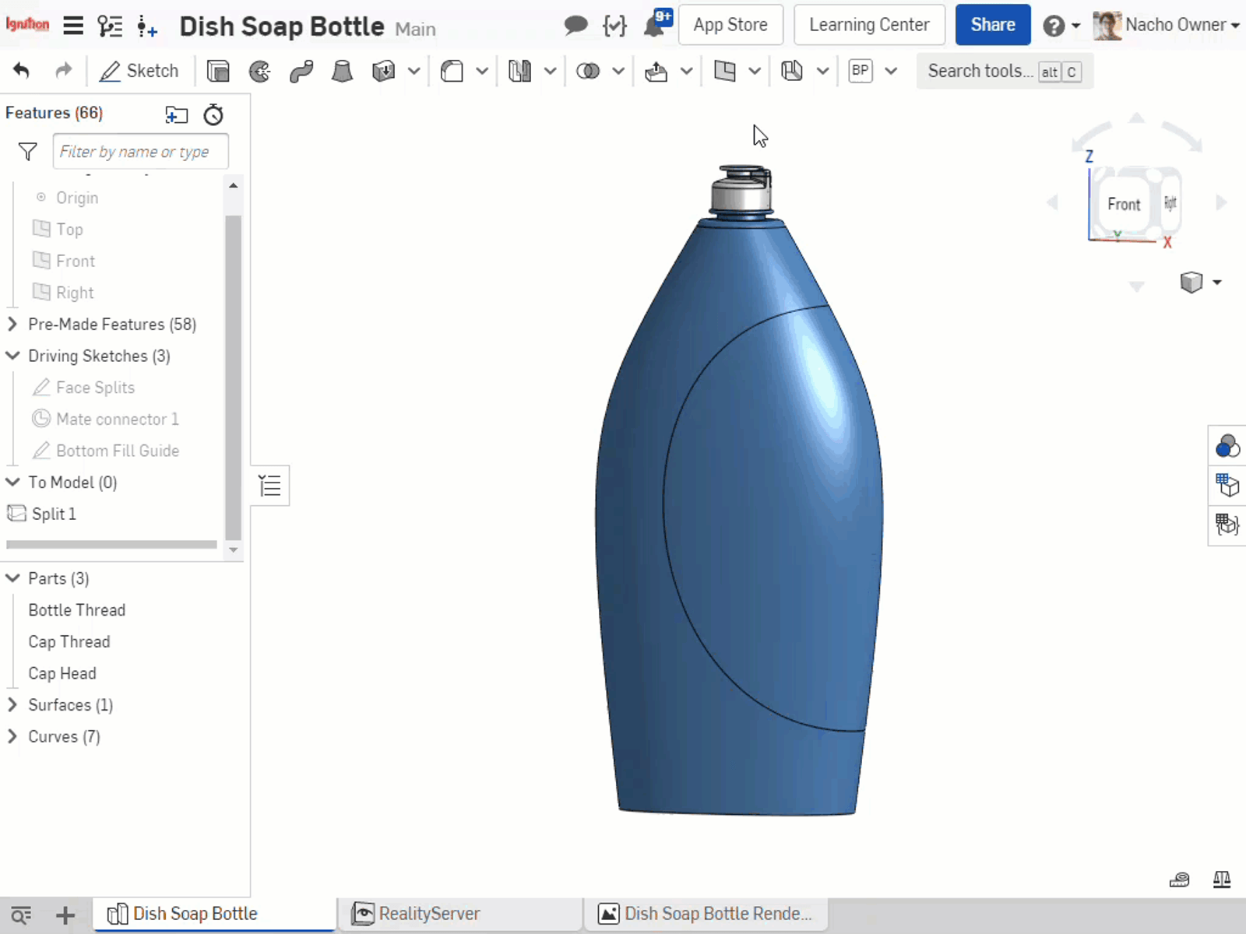Image resolution: width=1246 pixels, height=934 pixels.
Task: Open the Appearance panel icon
Action: (x=1227, y=447)
